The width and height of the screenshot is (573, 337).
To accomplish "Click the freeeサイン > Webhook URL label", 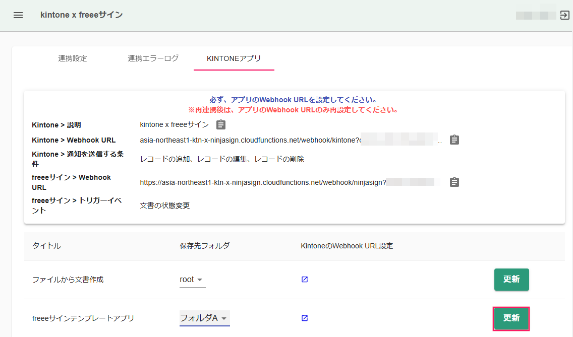I will point(71,182).
